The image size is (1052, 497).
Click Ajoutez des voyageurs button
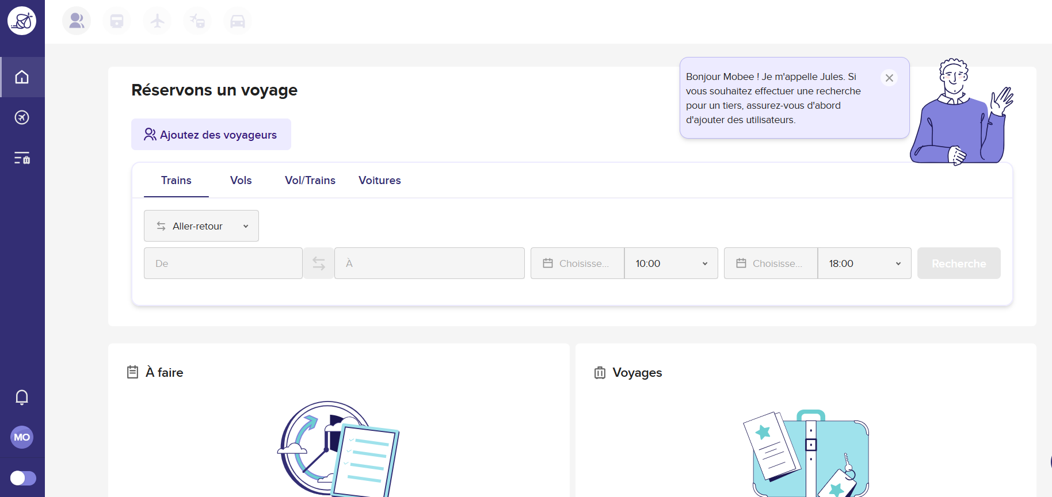click(211, 135)
